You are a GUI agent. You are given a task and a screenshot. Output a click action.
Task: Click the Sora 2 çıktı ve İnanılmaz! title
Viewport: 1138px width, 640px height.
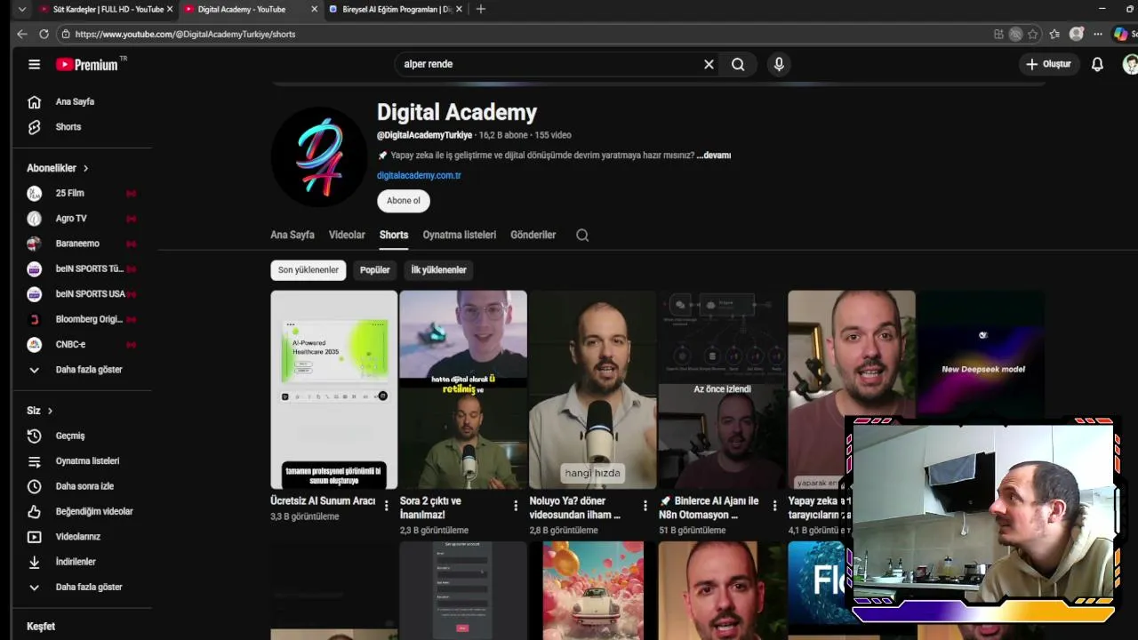[430, 508]
